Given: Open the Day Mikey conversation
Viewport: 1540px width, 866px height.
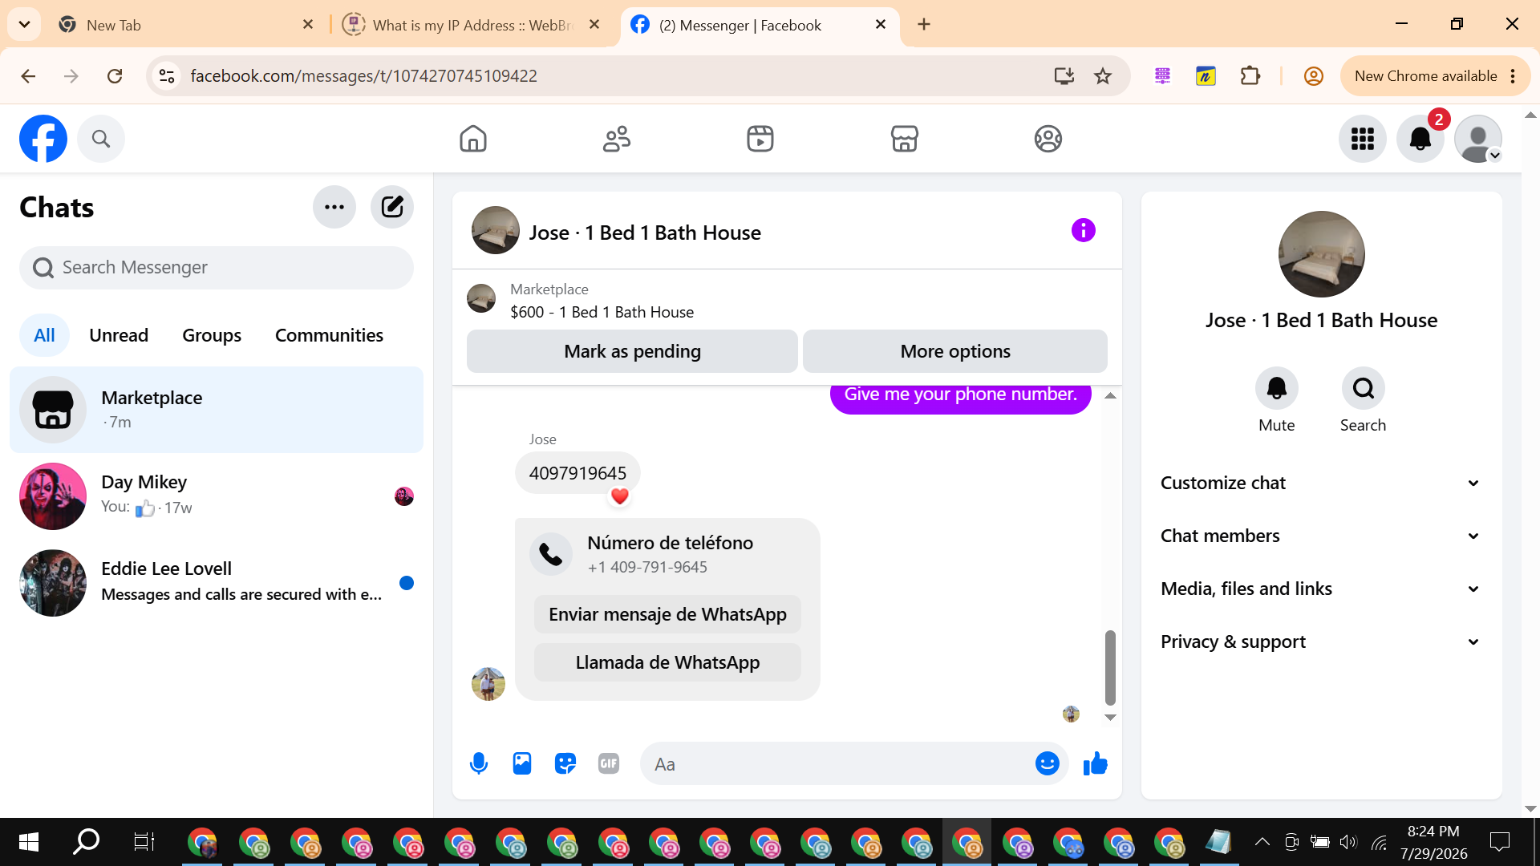Looking at the screenshot, I should (x=217, y=496).
